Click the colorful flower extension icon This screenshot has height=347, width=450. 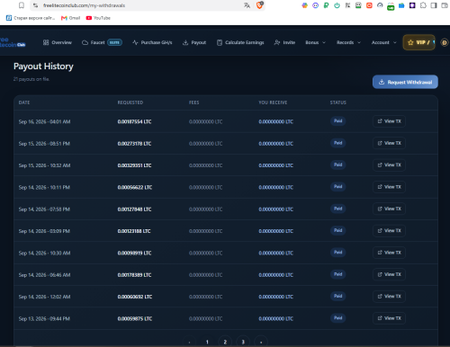click(304, 5)
